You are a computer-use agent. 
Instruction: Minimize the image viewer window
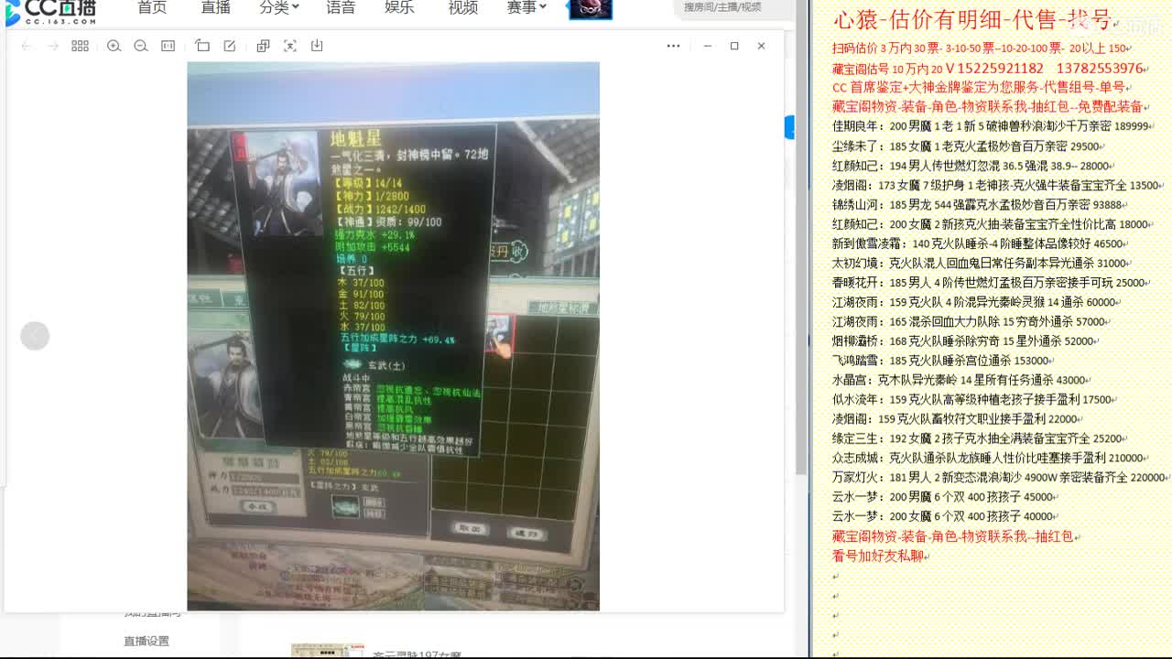pos(708,46)
